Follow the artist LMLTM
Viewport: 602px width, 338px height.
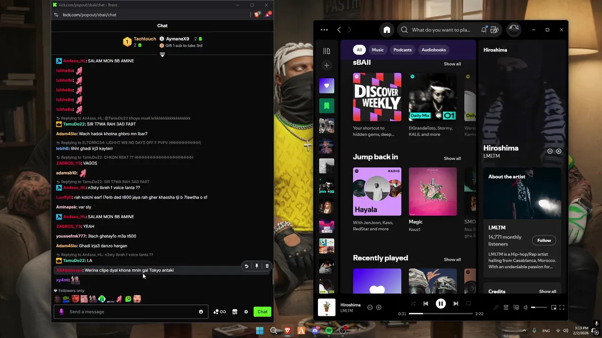(544, 240)
